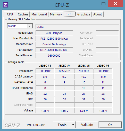Image resolution: width=125 pixels, height=131 pixels.
Task: Click tRC value 30
Action: (45, 99)
